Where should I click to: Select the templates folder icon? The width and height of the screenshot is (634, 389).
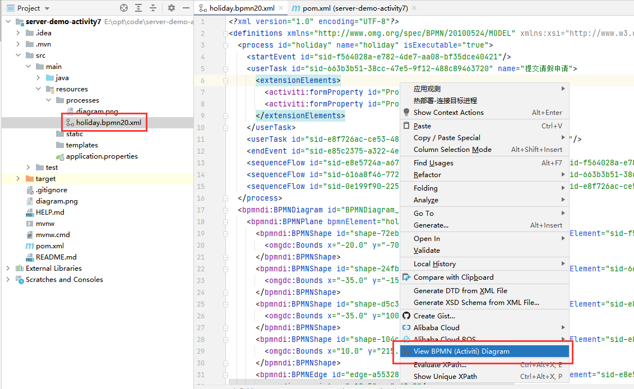(60, 145)
